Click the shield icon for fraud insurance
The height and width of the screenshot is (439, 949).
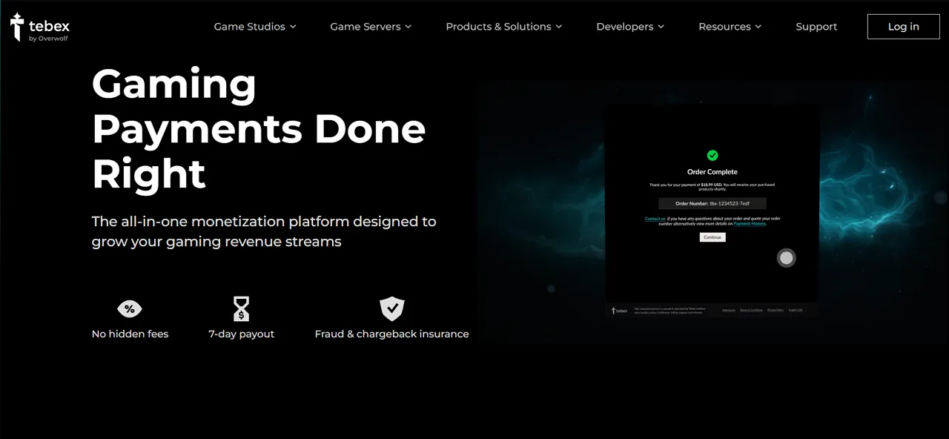tap(391, 308)
